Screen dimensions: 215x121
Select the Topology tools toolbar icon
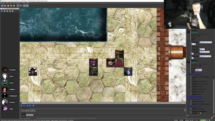14,6
